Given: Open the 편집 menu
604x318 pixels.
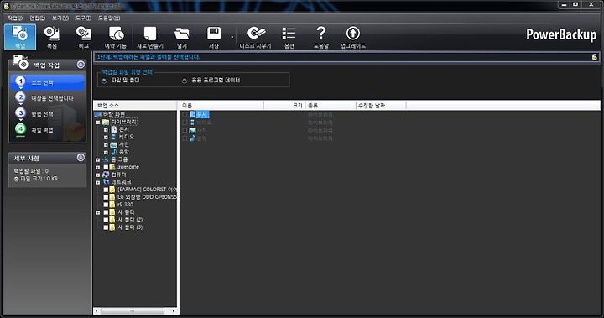Looking at the screenshot, I should click(x=38, y=18).
